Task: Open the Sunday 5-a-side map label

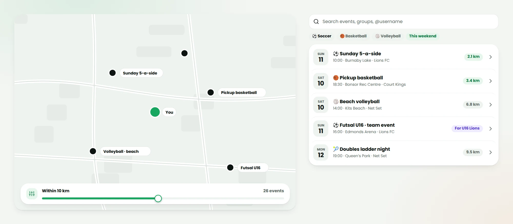Action: [141, 73]
